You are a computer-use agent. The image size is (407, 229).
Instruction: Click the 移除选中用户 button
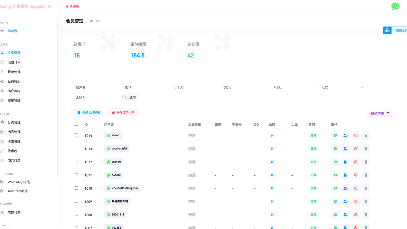pos(123,112)
